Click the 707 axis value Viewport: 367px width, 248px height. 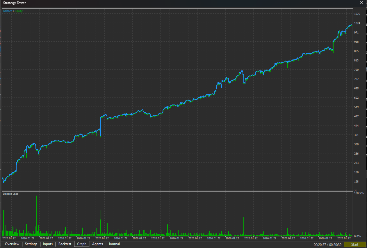357,79
